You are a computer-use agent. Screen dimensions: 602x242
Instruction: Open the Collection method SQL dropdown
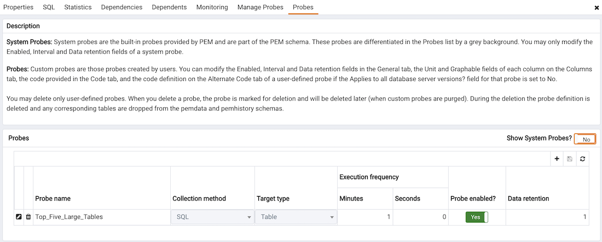pos(212,217)
